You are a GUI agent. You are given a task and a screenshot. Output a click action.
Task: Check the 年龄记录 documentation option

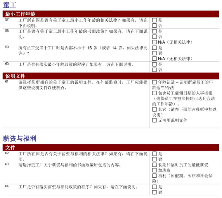click(154, 82)
